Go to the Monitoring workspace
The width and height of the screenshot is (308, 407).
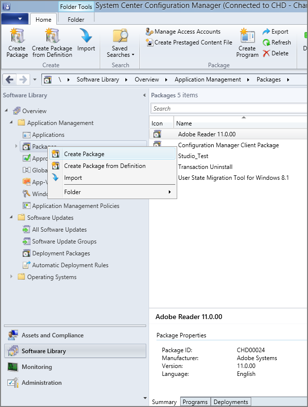[37, 367]
